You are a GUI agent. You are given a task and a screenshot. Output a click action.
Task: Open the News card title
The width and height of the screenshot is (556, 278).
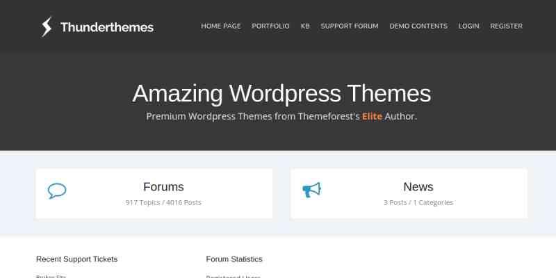[x=418, y=187]
